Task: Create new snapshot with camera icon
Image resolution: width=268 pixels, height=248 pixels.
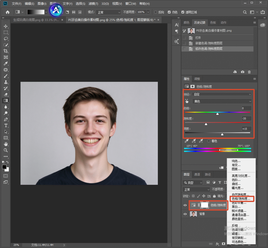Action: coord(243,72)
